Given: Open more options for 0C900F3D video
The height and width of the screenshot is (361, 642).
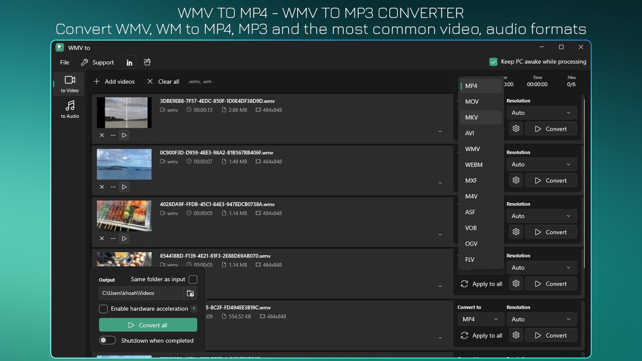Looking at the screenshot, I should [113, 187].
